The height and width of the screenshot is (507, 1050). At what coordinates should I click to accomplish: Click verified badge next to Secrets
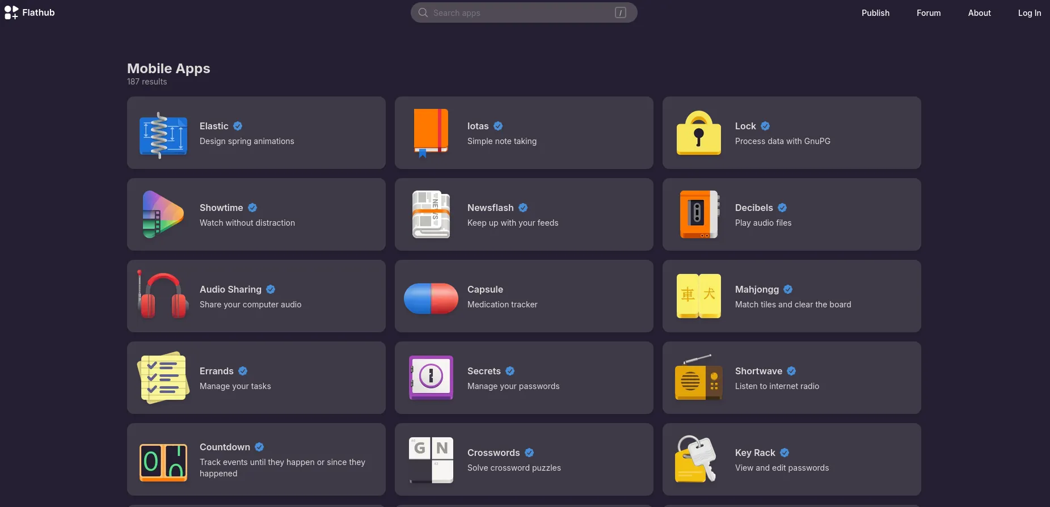pyautogui.click(x=510, y=371)
